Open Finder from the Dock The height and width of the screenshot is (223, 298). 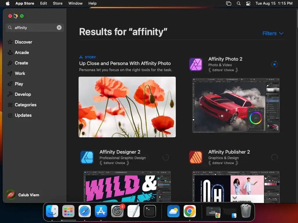click(x=52, y=211)
